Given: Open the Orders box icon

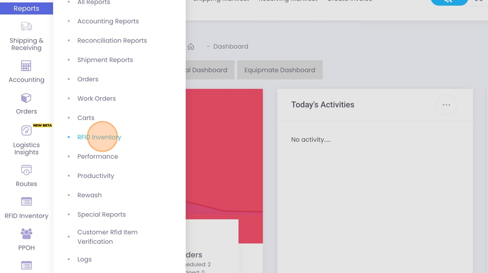Looking at the screenshot, I should [x=26, y=98].
